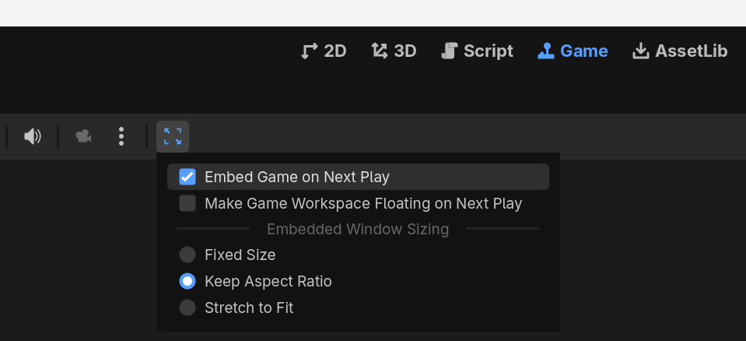746x341 pixels.
Task: Enable Make Game Workspace Floating checkbox
Action: [x=187, y=203]
